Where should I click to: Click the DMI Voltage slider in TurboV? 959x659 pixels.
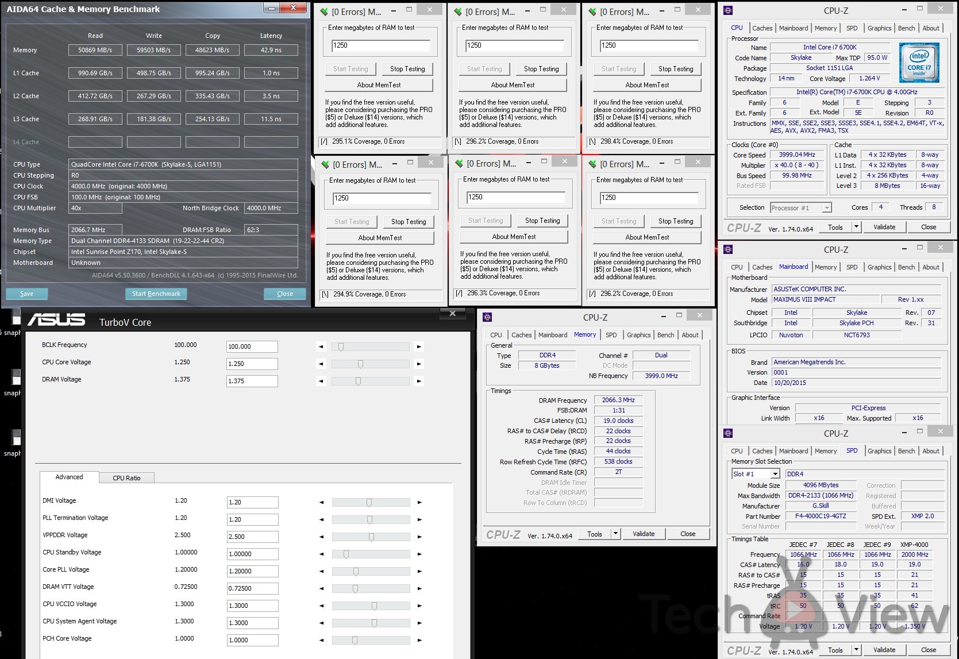tap(371, 503)
